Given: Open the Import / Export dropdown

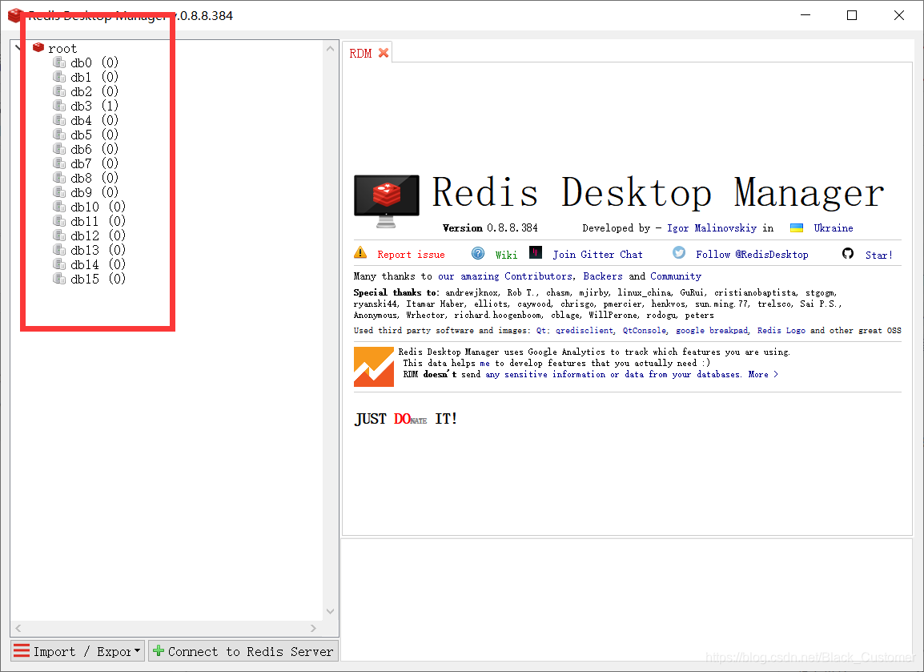Looking at the screenshot, I should coord(78,651).
